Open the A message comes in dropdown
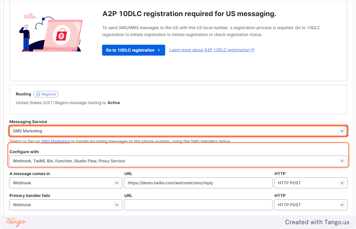 (66, 183)
